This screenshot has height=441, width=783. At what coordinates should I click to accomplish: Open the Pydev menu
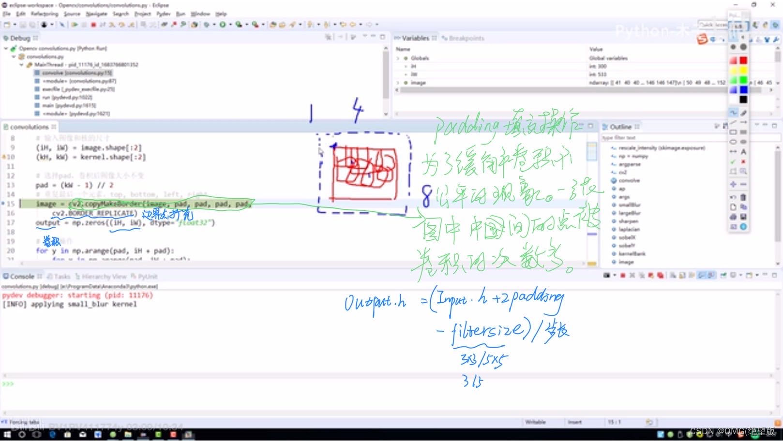coord(163,14)
